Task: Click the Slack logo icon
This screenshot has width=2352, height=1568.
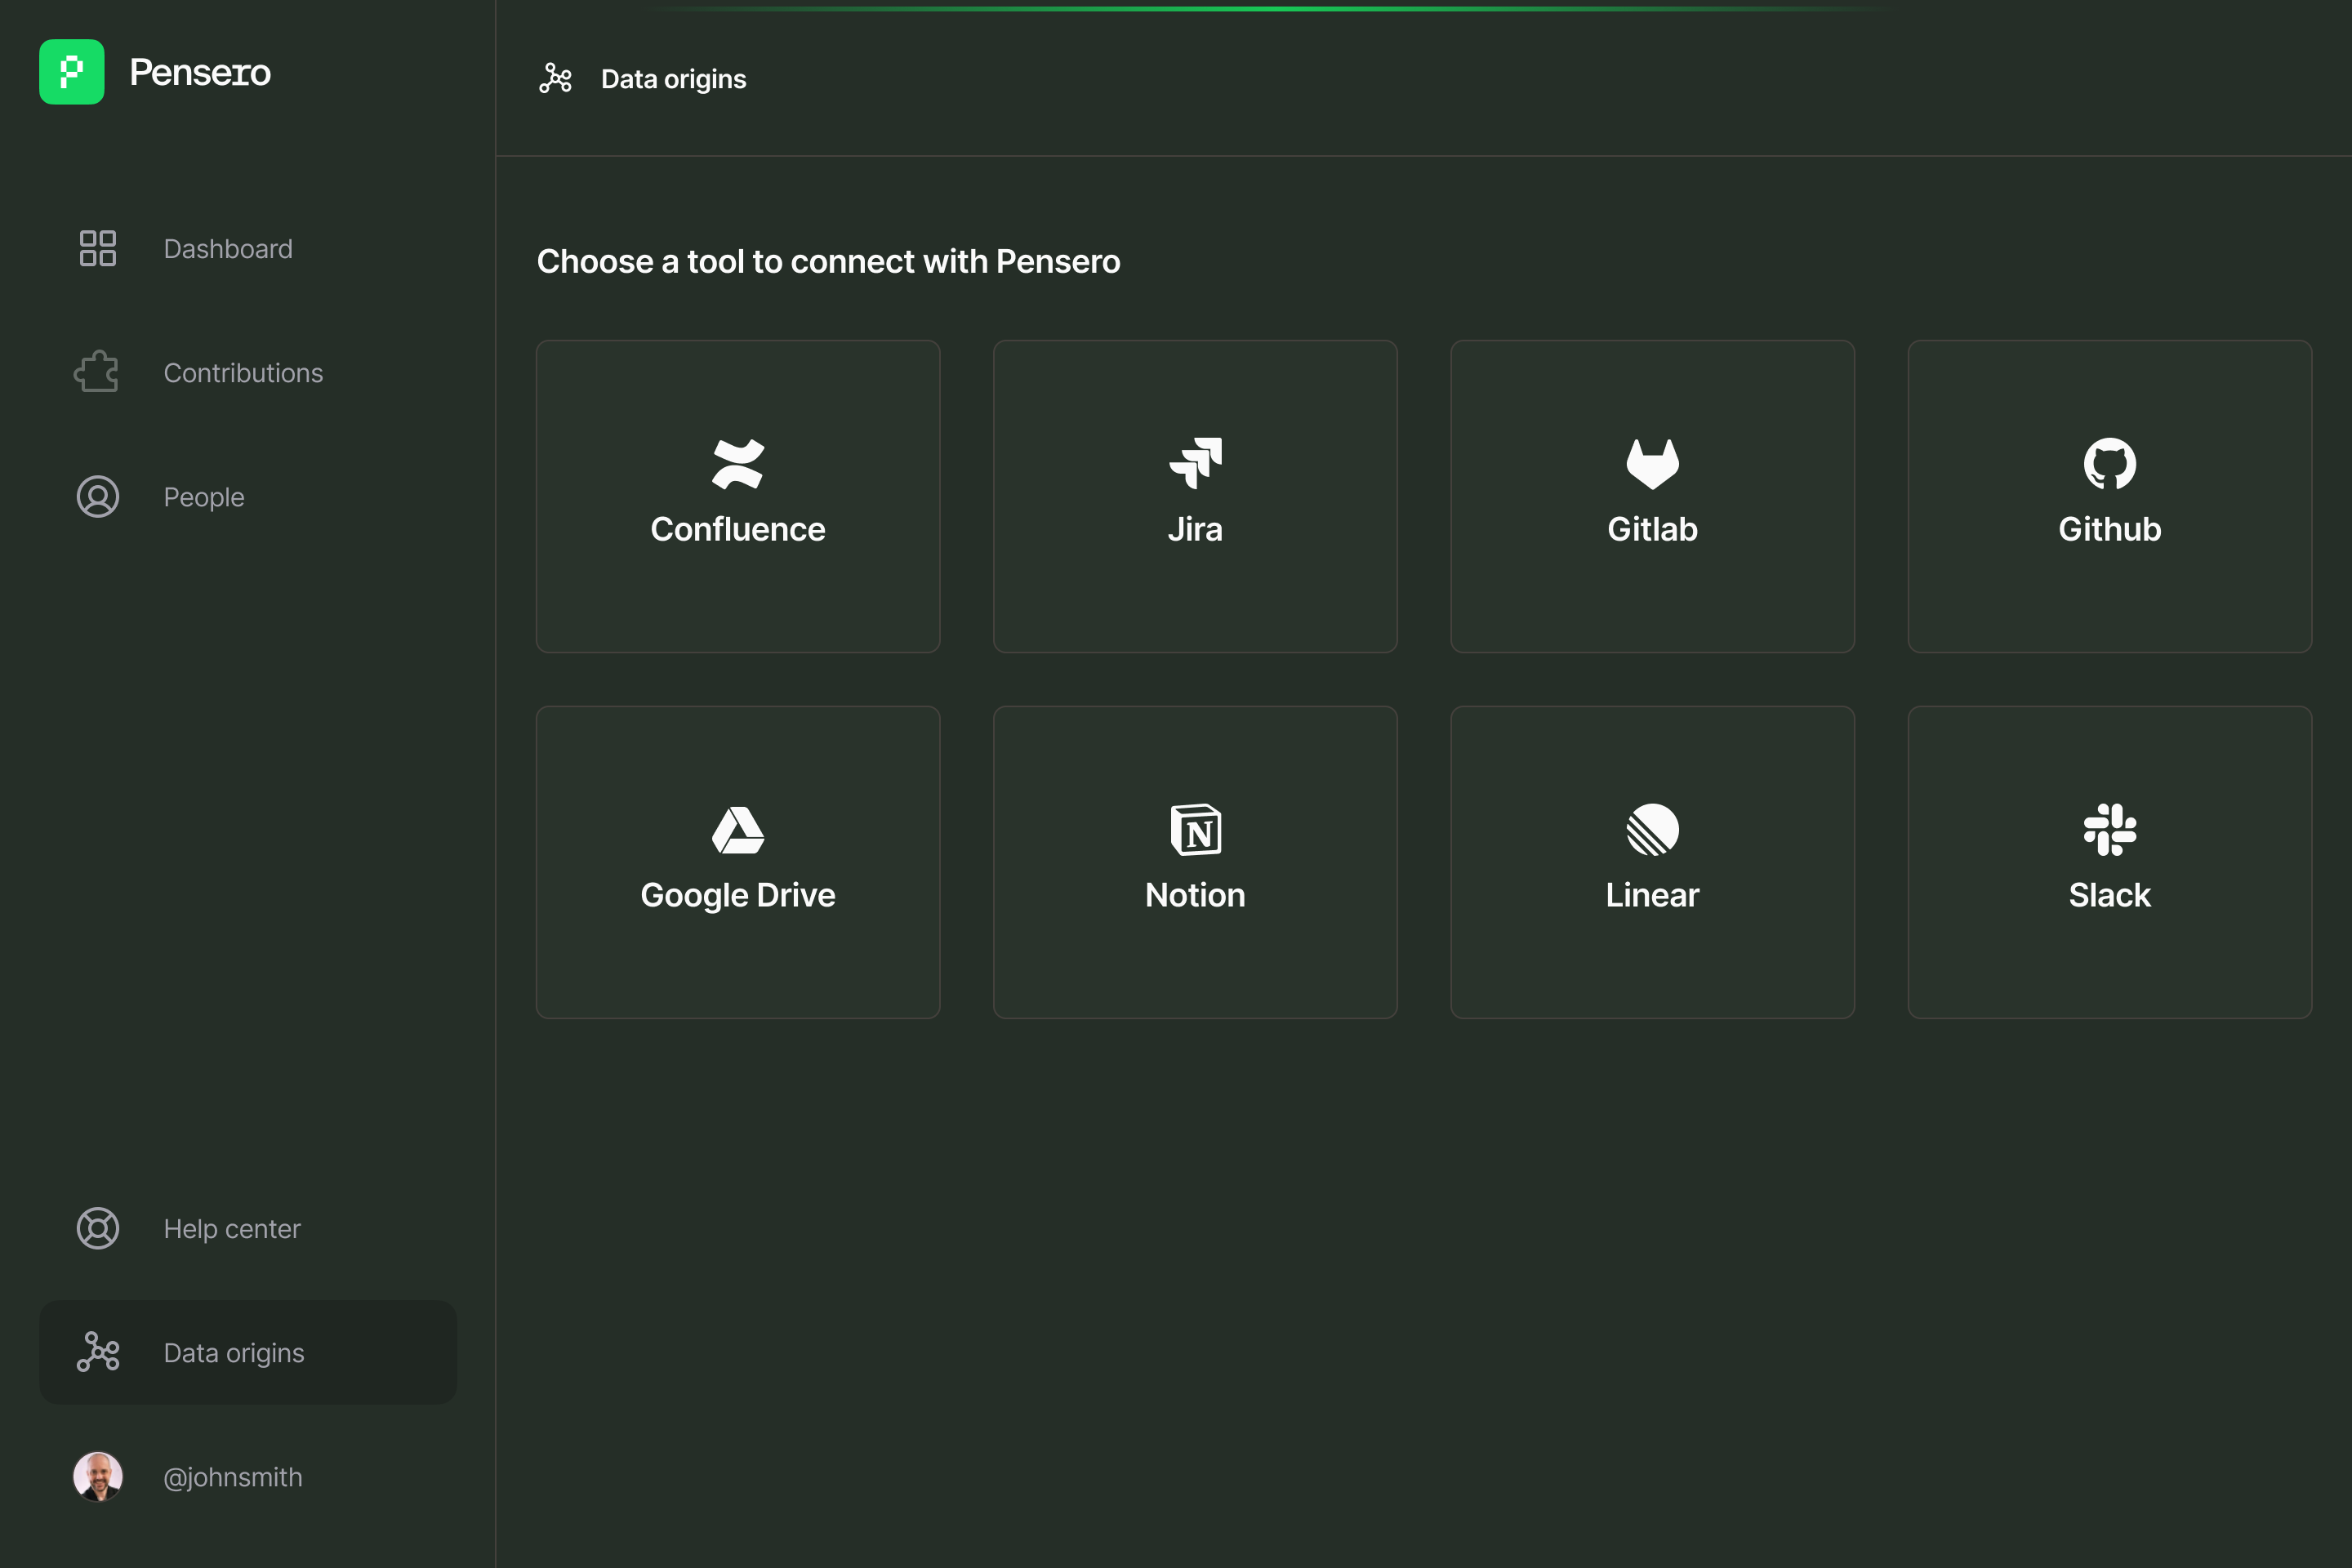Action: (2109, 830)
